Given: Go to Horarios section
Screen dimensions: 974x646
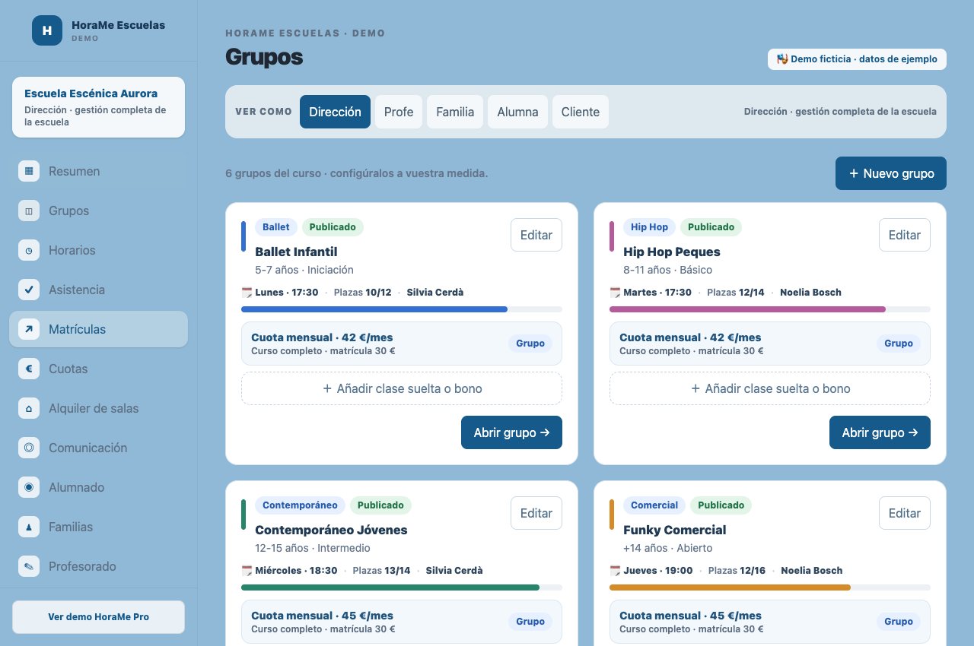Looking at the screenshot, I should (x=98, y=250).
